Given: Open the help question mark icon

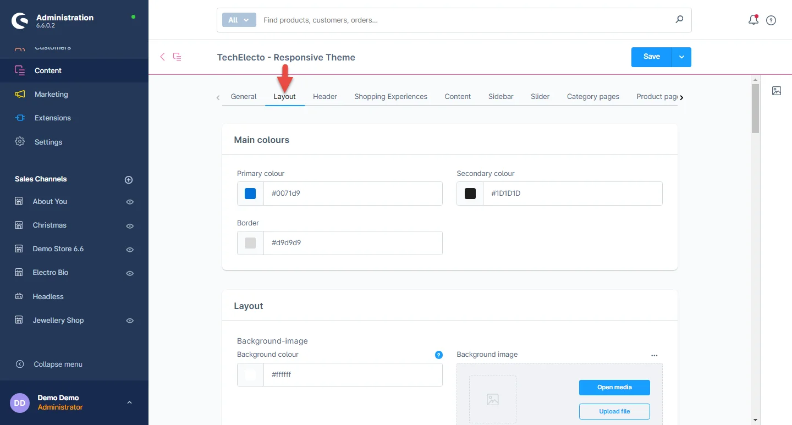Looking at the screenshot, I should [771, 20].
